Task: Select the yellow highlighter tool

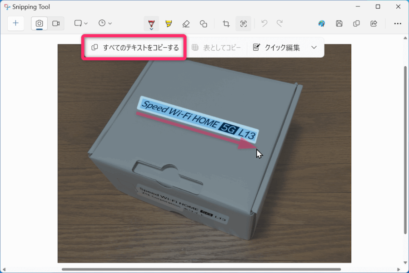Action: point(169,23)
